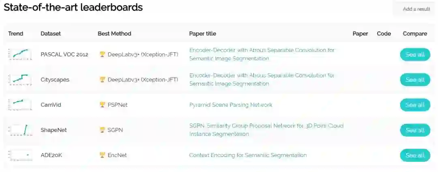Click the Best Method column header
The height and width of the screenshot is (172, 438).
point(114,34)
